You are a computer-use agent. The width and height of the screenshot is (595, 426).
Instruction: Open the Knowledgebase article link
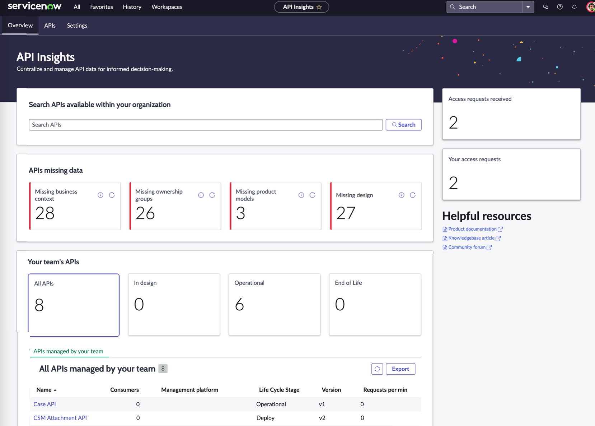tap(471, 238)
